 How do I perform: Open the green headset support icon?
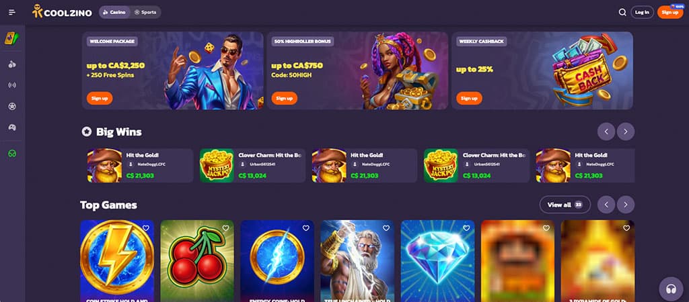click(12, 154)
